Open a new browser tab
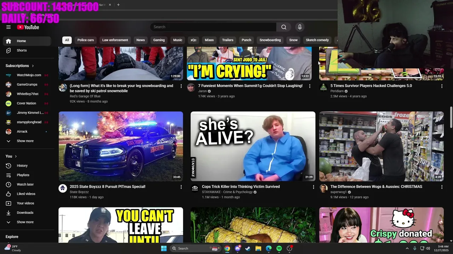The height and width of the screenshot is (254, 453). 118,5
